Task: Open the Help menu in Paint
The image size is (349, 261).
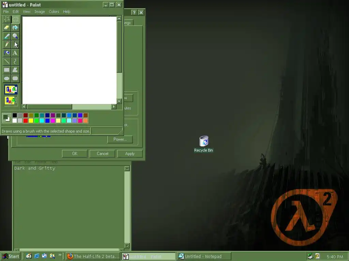Action: [x=66, y=12]
